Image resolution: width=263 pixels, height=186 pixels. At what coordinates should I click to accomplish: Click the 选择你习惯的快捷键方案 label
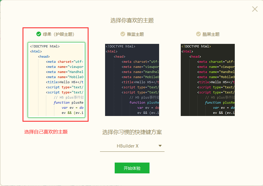click(x=132, y=132)
